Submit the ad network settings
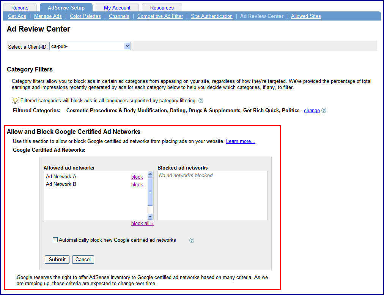 click(57, 259)
